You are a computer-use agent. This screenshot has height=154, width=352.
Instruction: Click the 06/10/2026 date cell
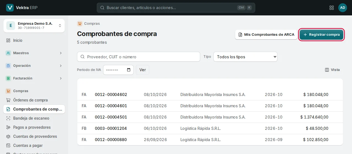click(x=155, y=128)
